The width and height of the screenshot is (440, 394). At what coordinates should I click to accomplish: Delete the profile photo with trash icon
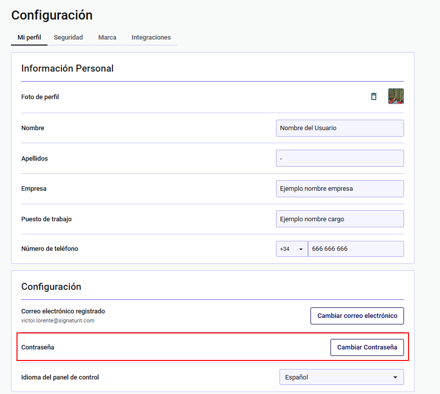click(373, 97)
